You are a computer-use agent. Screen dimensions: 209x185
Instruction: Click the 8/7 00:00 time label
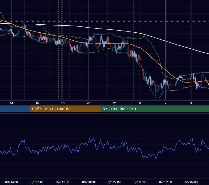140,182
